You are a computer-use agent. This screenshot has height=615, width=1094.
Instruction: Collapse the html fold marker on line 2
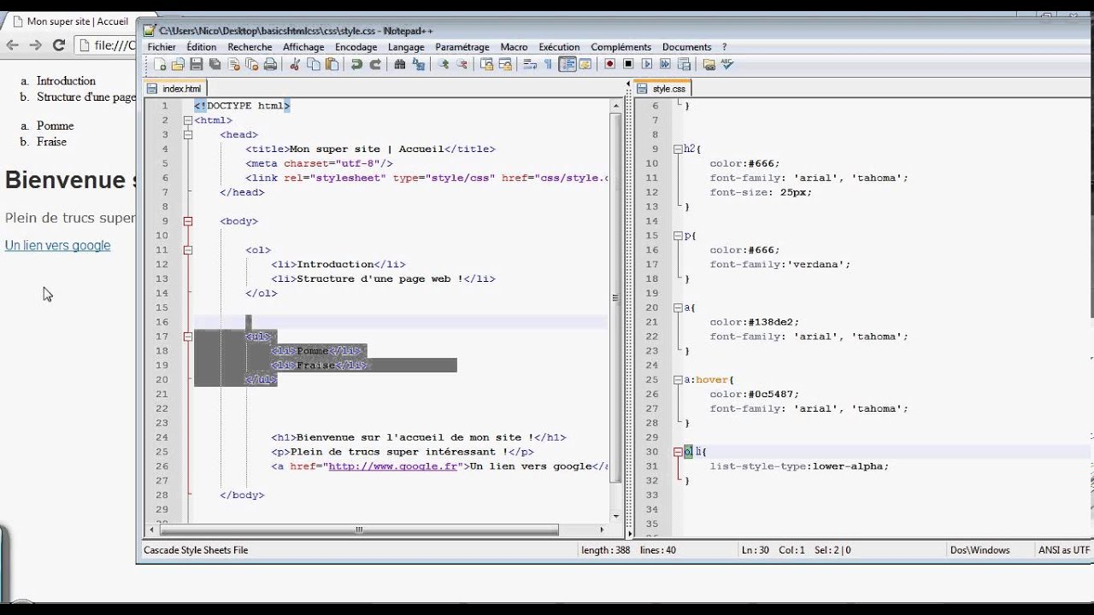[188, 120]
